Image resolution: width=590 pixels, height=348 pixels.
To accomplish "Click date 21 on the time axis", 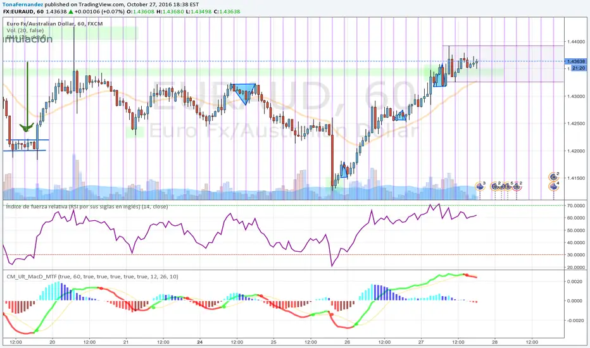I will coord(126,342).
